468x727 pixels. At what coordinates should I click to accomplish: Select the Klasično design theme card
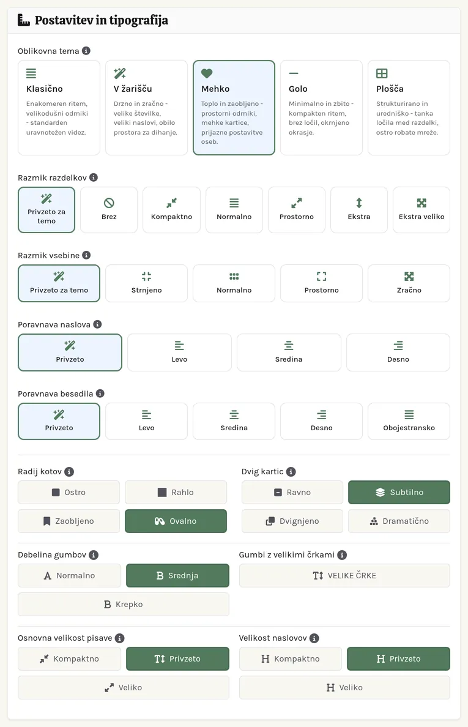59,108
